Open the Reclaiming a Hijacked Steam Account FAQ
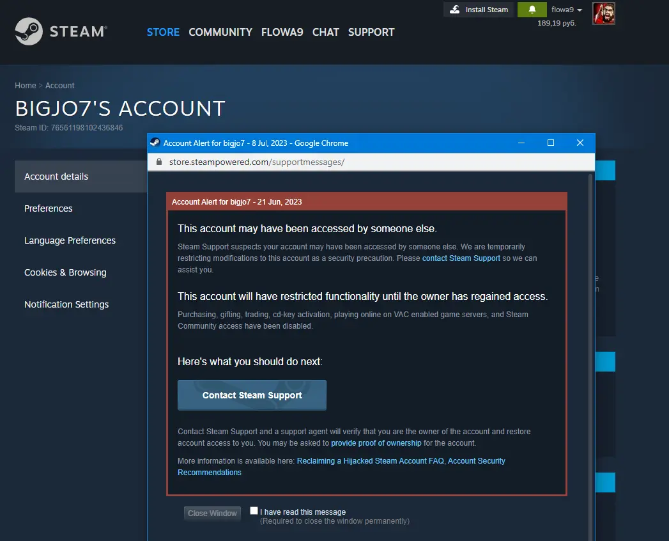Screen dimensions: 669x541 tap(371, 461)
